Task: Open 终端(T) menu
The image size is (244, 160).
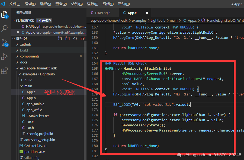Action: [108, 4]
